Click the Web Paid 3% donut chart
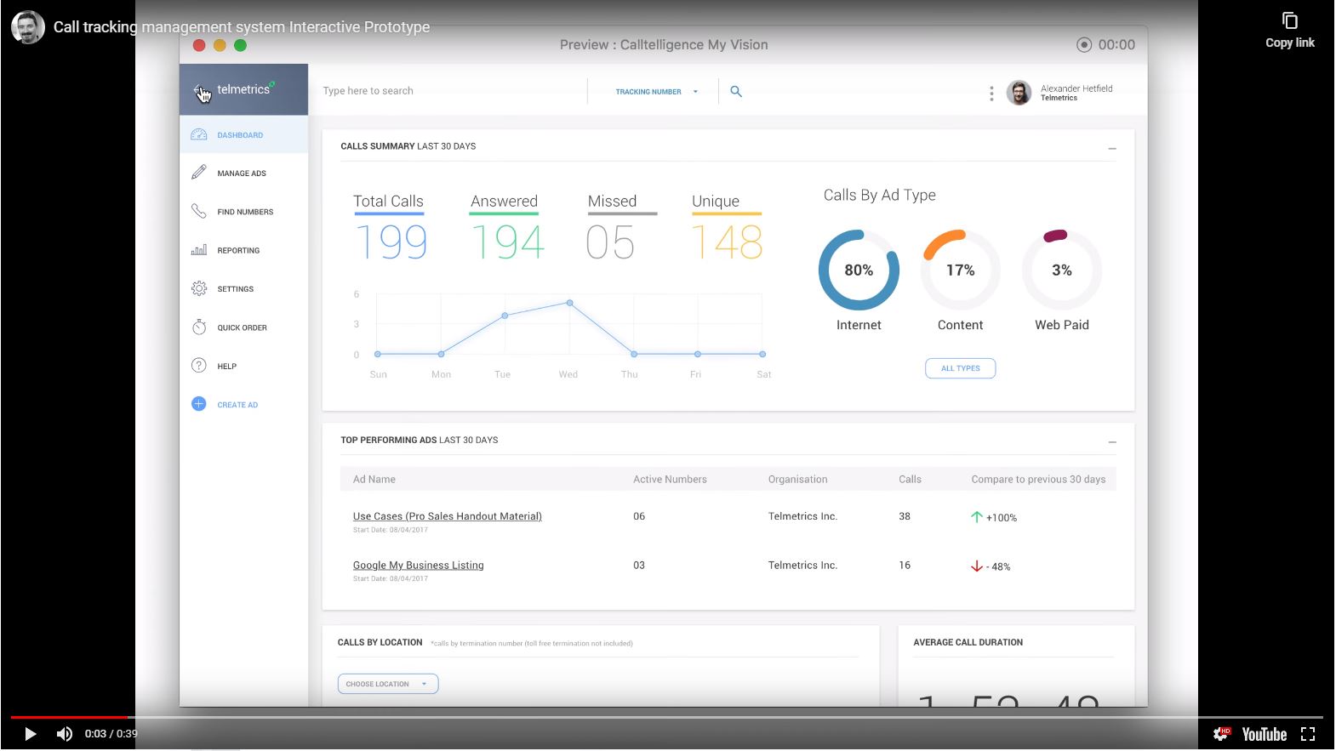The width and height of the screenshot is (1336, 751). (x=1061, y=270)
